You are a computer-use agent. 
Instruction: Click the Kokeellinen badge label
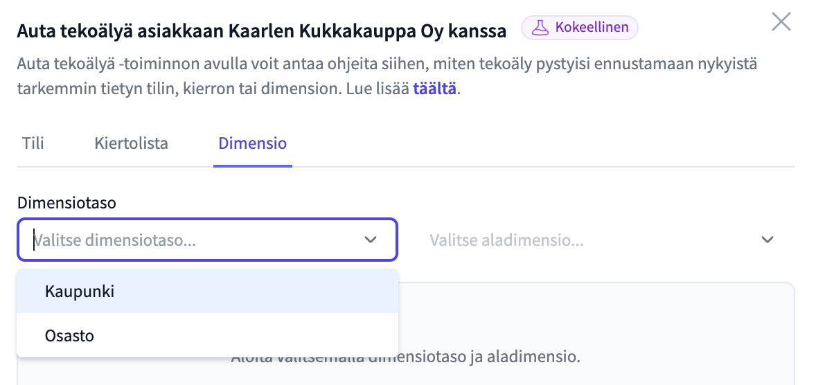tap(591, 28)
